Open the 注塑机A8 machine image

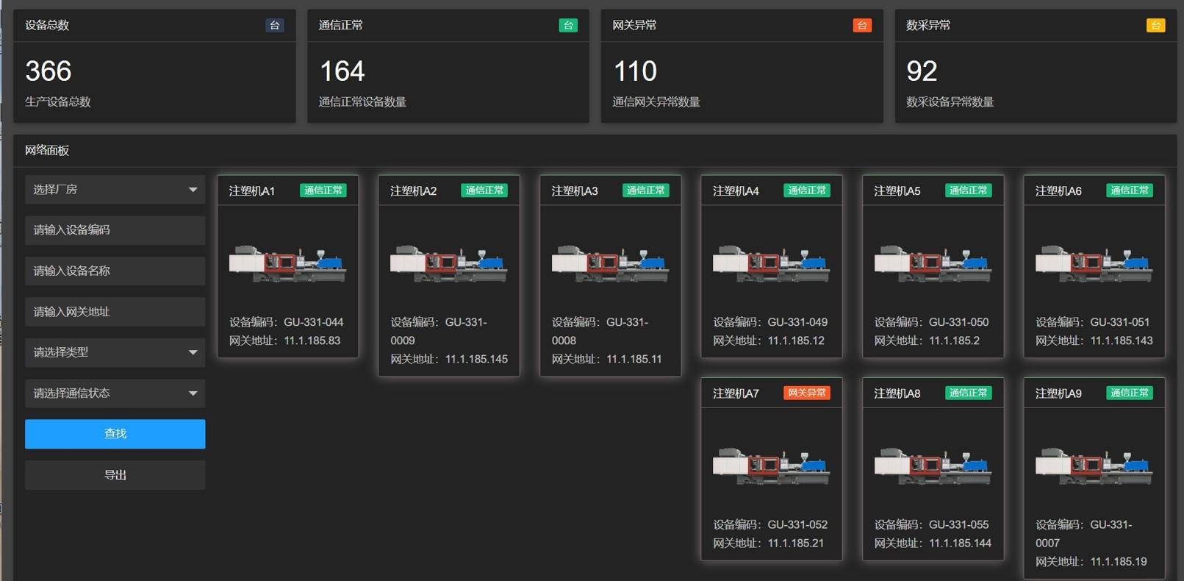933,466
